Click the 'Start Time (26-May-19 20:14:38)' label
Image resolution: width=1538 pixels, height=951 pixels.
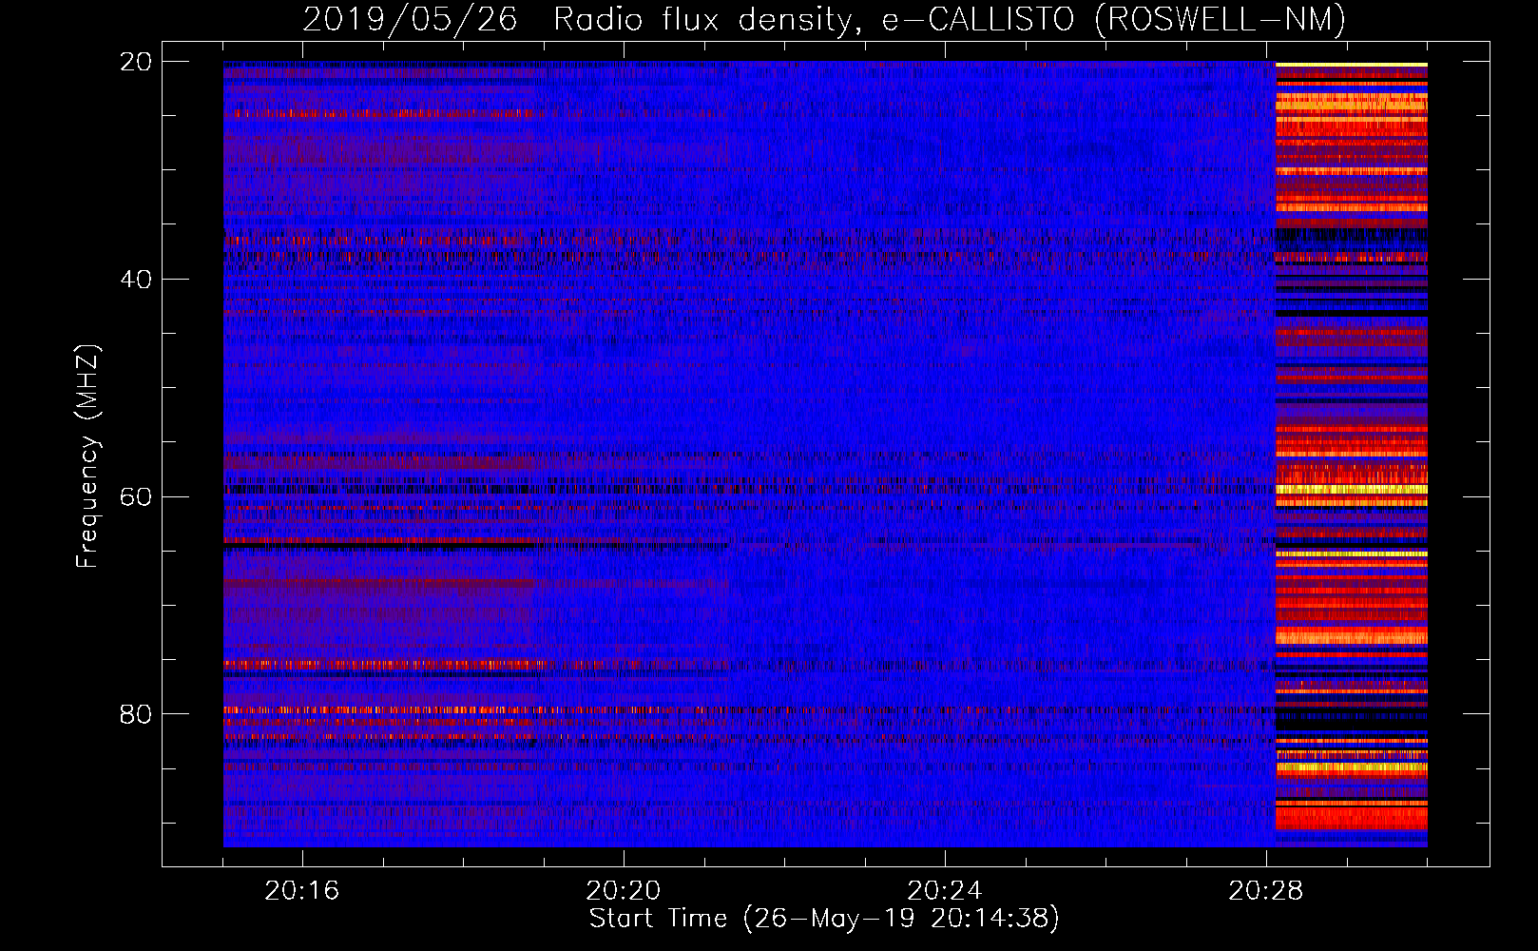coord(824,919)
